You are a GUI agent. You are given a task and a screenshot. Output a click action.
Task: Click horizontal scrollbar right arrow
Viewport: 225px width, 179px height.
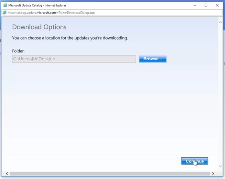[x=213, y=174]
